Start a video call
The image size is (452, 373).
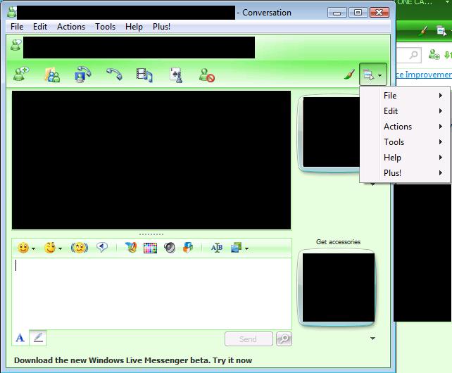point(83,74)
